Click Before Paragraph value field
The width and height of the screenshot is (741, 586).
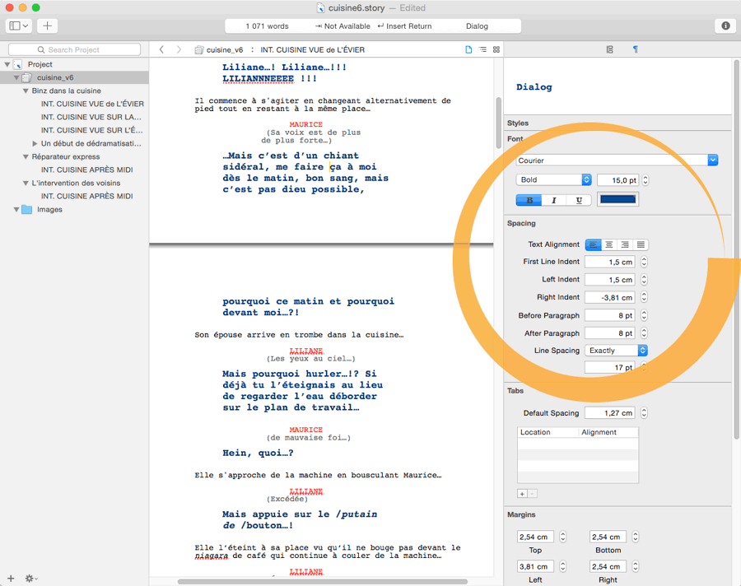(x=609, y=315)
